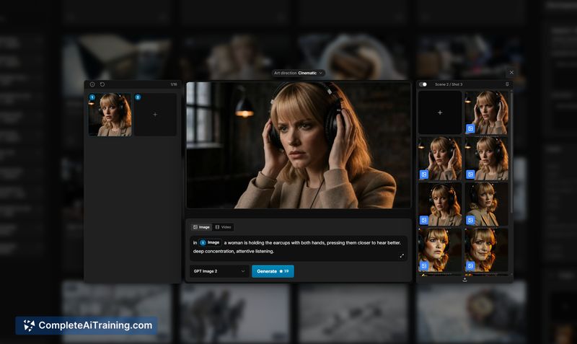Click the Image 1 reference chip in the prompt
This screenshot has height=344, width=577.
(x=210, y=242)
